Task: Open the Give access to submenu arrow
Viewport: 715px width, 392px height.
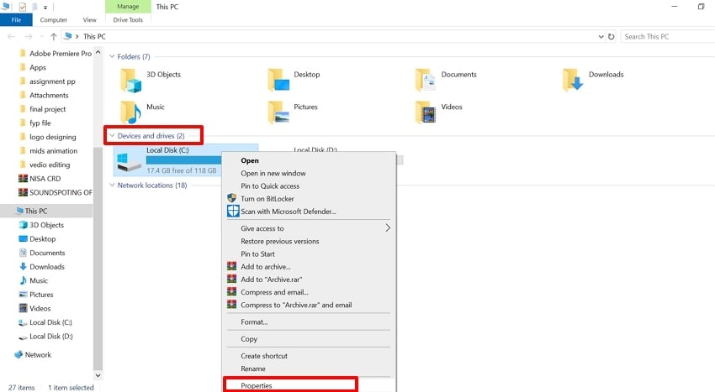Action: [388, 228]
